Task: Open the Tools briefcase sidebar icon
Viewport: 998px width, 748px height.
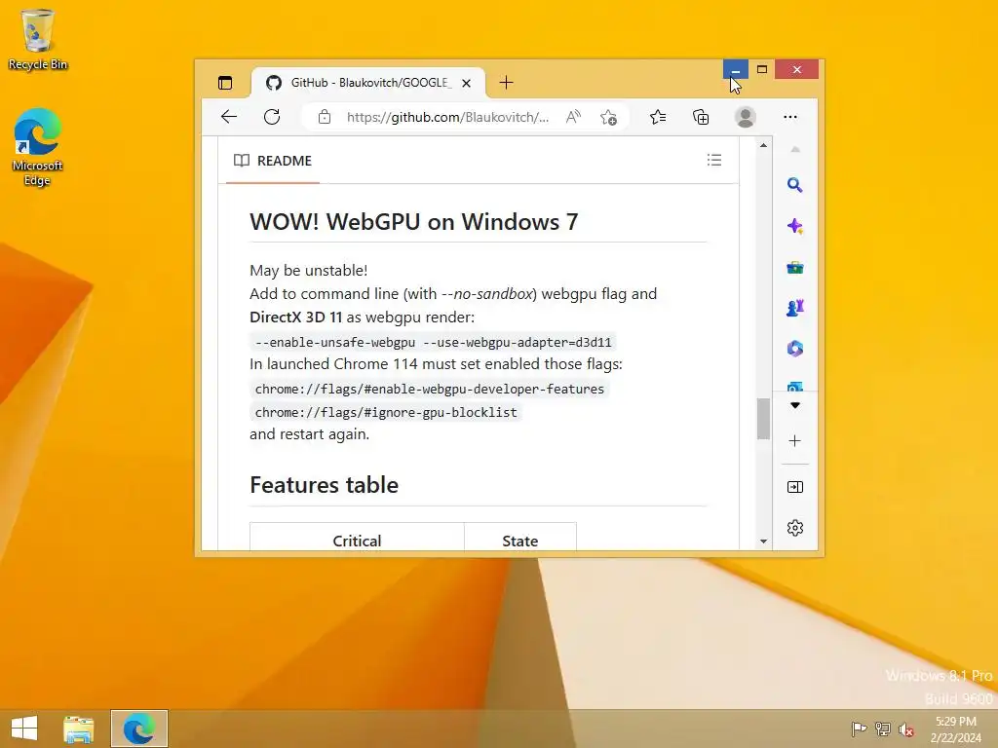Action: pos(795,268)
